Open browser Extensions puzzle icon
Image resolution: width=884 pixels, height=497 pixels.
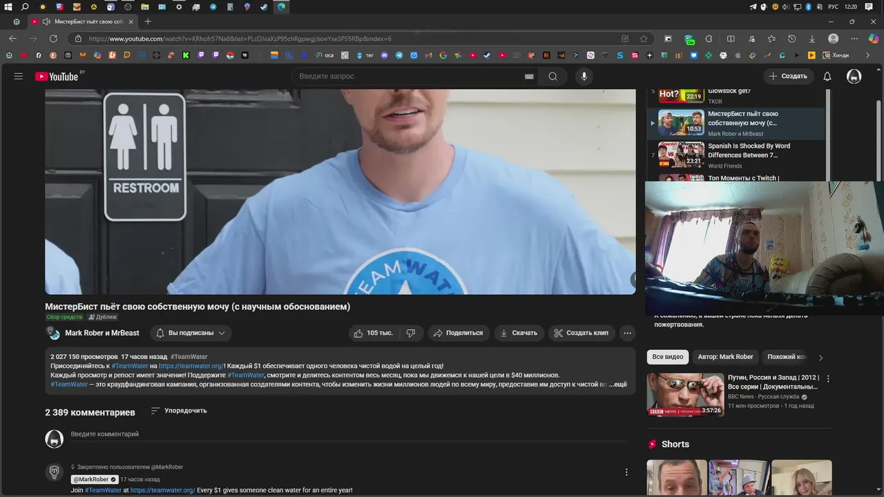coord(709,39)
